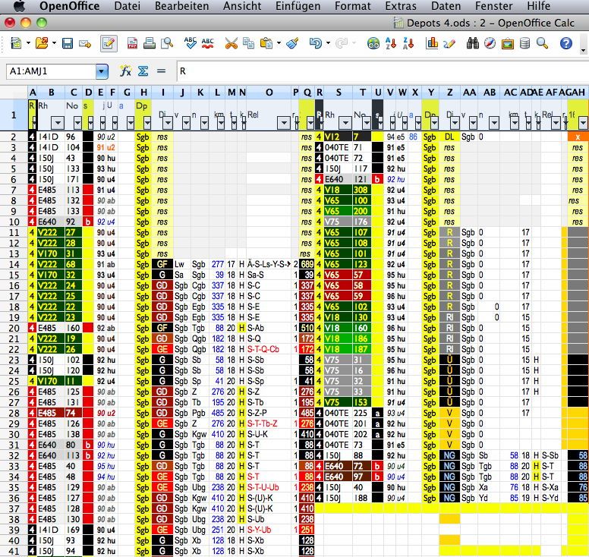Open the Format menu

[x=353, y=6]
